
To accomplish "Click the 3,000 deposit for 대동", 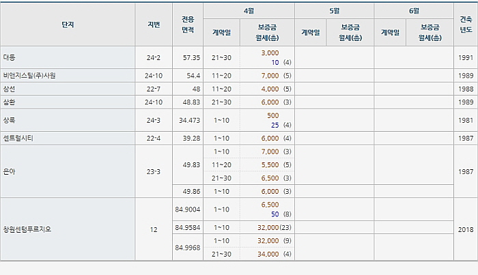I will tap(270, 53).
